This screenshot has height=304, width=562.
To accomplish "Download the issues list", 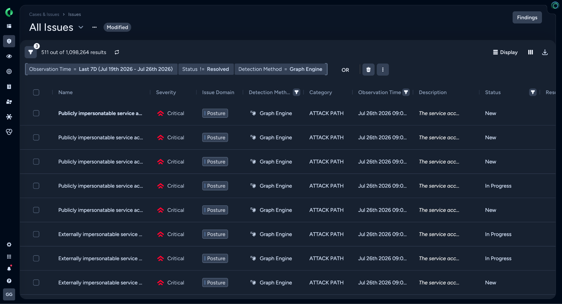I will tap(545, 52).
